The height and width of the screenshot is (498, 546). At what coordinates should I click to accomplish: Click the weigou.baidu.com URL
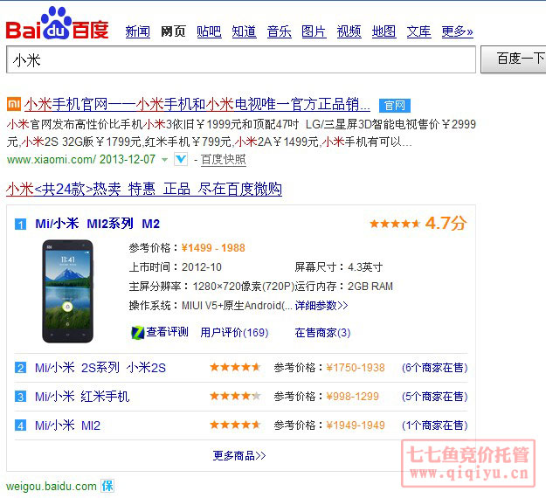pyautogui.click(x=52, y=486)
